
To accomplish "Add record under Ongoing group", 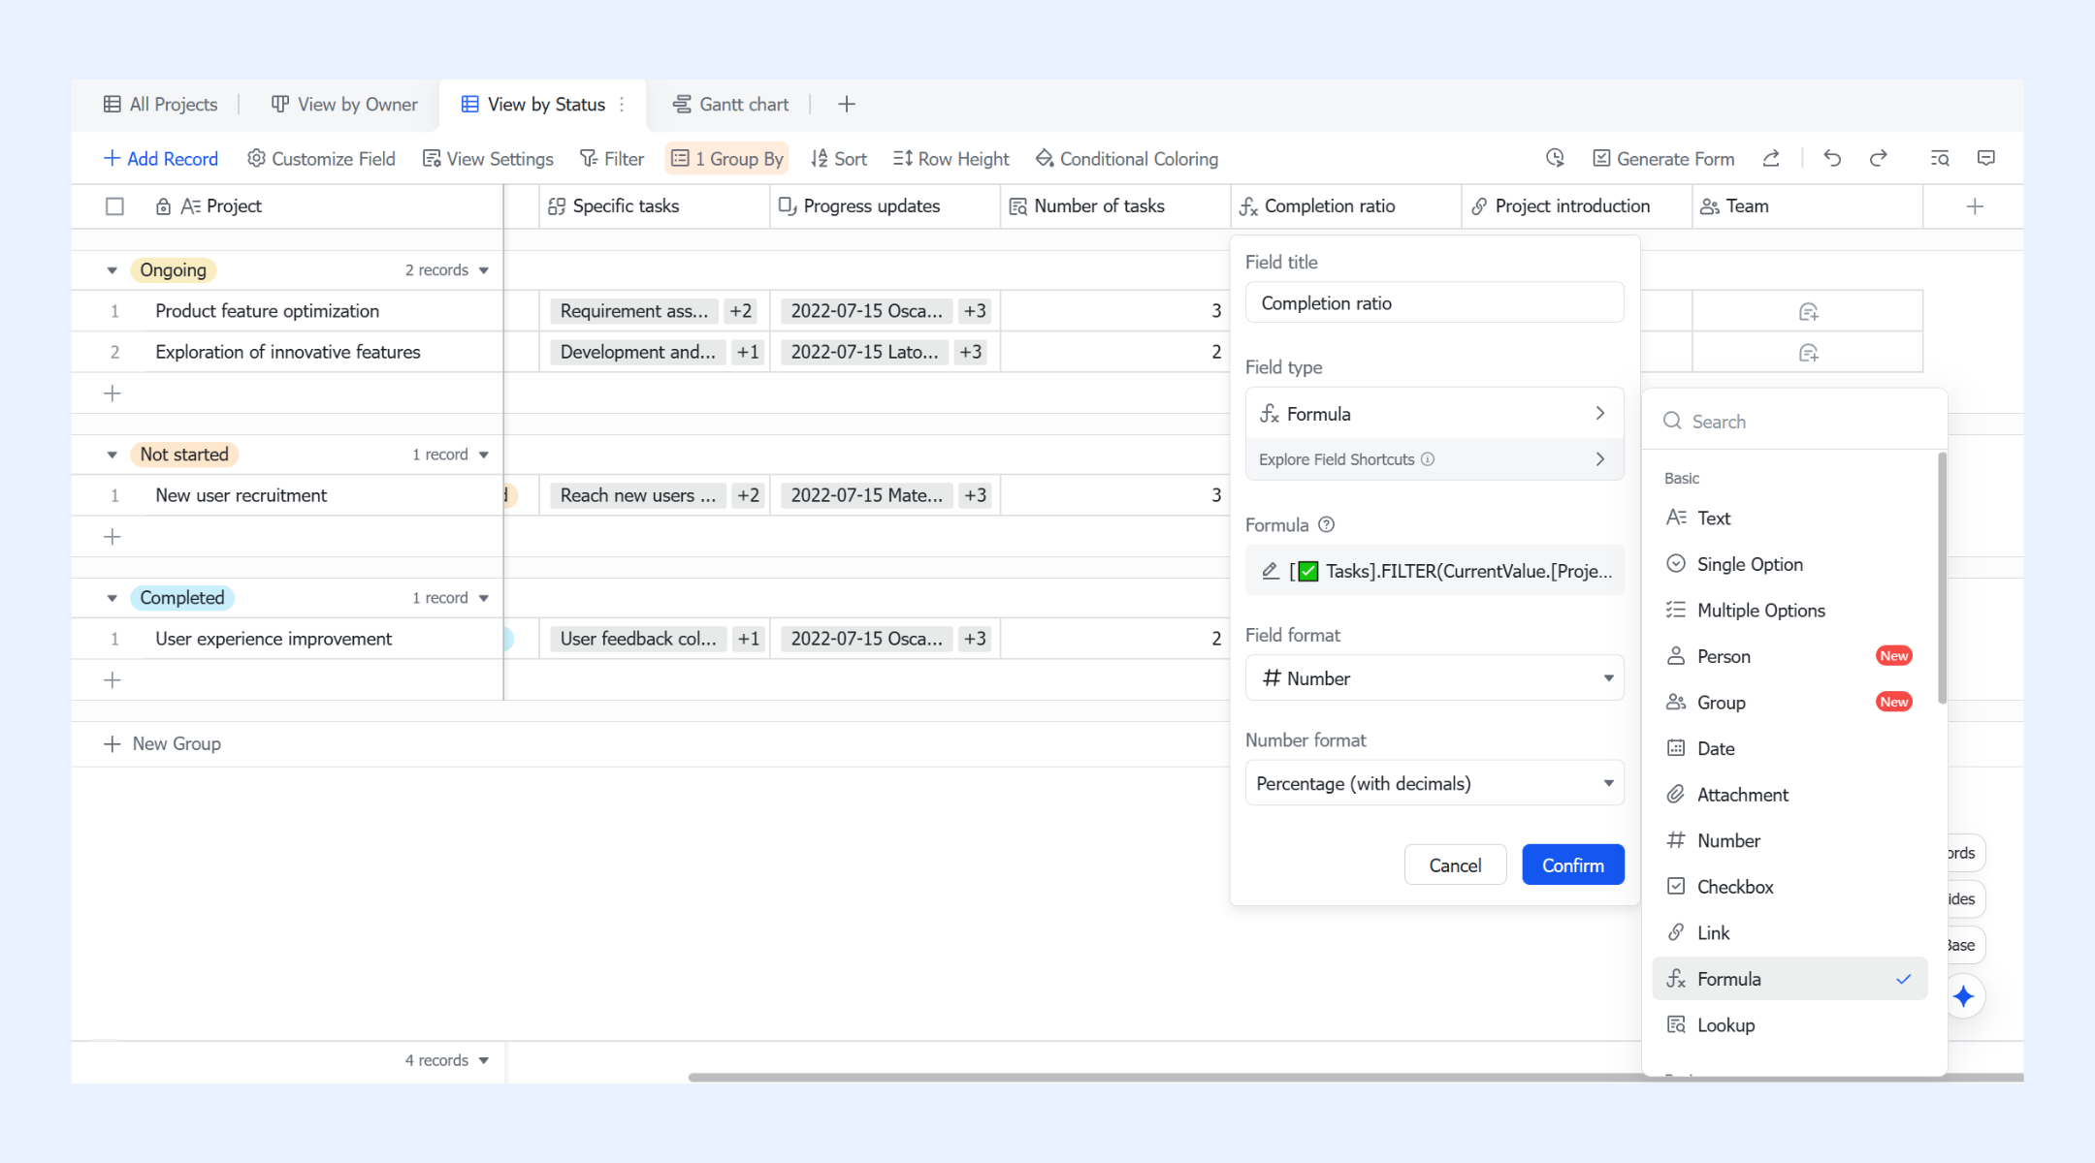I will (113, 393).
